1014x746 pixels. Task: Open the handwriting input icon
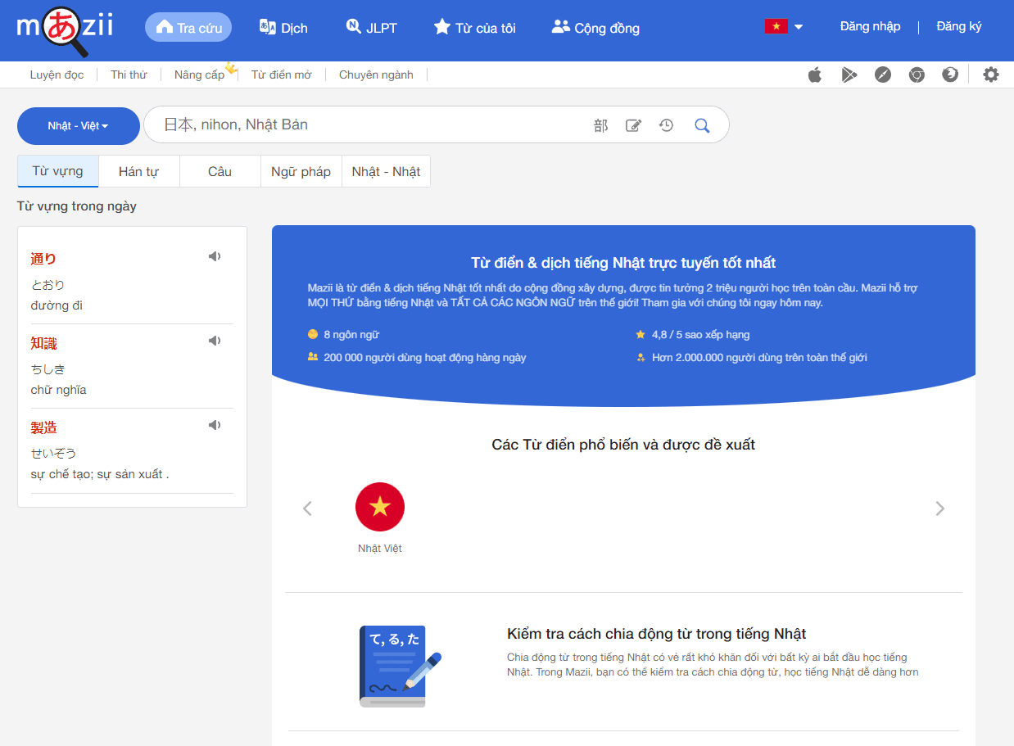633,125
